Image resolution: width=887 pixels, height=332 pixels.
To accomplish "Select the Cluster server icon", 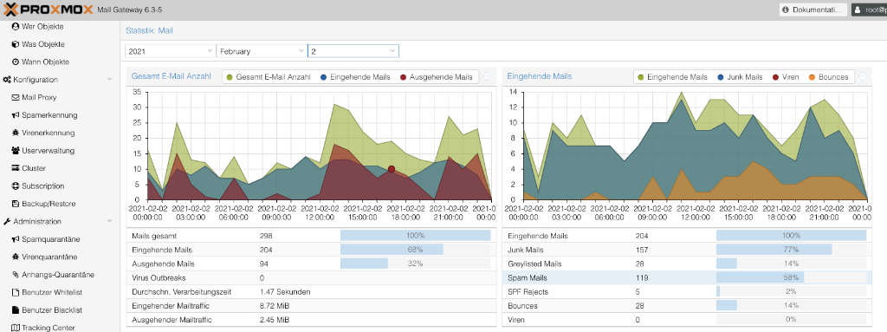I will [x=16, y=168].
